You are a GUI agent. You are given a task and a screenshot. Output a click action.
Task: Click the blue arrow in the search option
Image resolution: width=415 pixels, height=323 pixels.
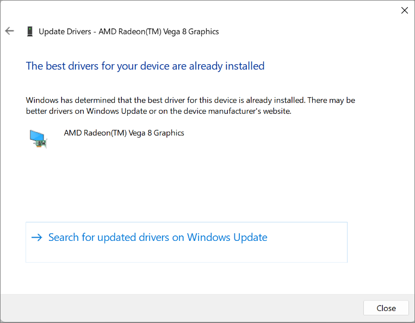(x=37, y=237)
